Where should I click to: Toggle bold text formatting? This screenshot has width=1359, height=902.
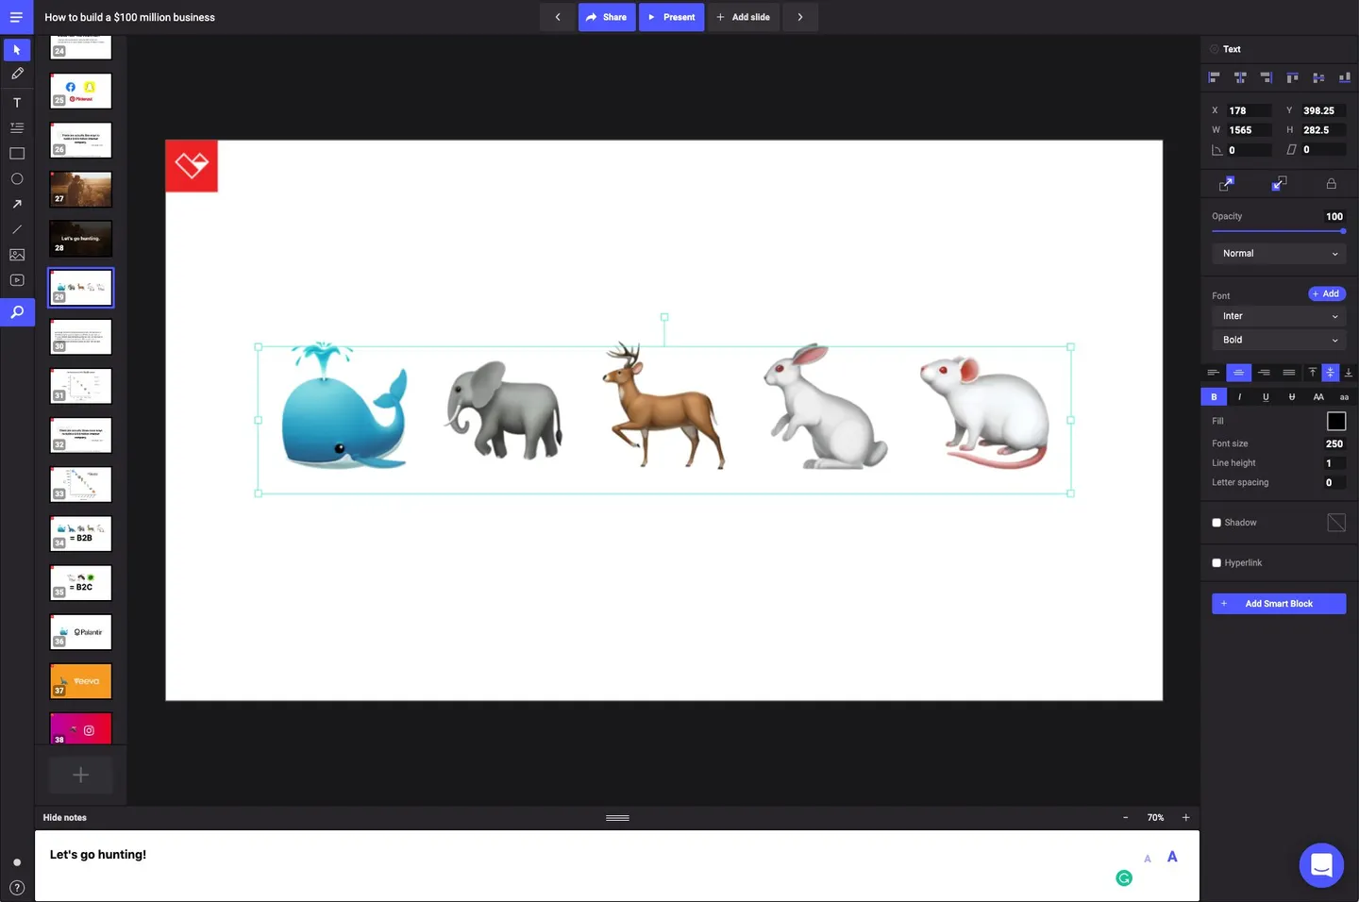coord(1214,397)
